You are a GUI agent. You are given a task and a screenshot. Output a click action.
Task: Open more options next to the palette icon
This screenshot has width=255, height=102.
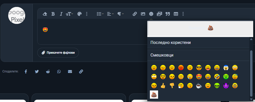click(87, 14)
